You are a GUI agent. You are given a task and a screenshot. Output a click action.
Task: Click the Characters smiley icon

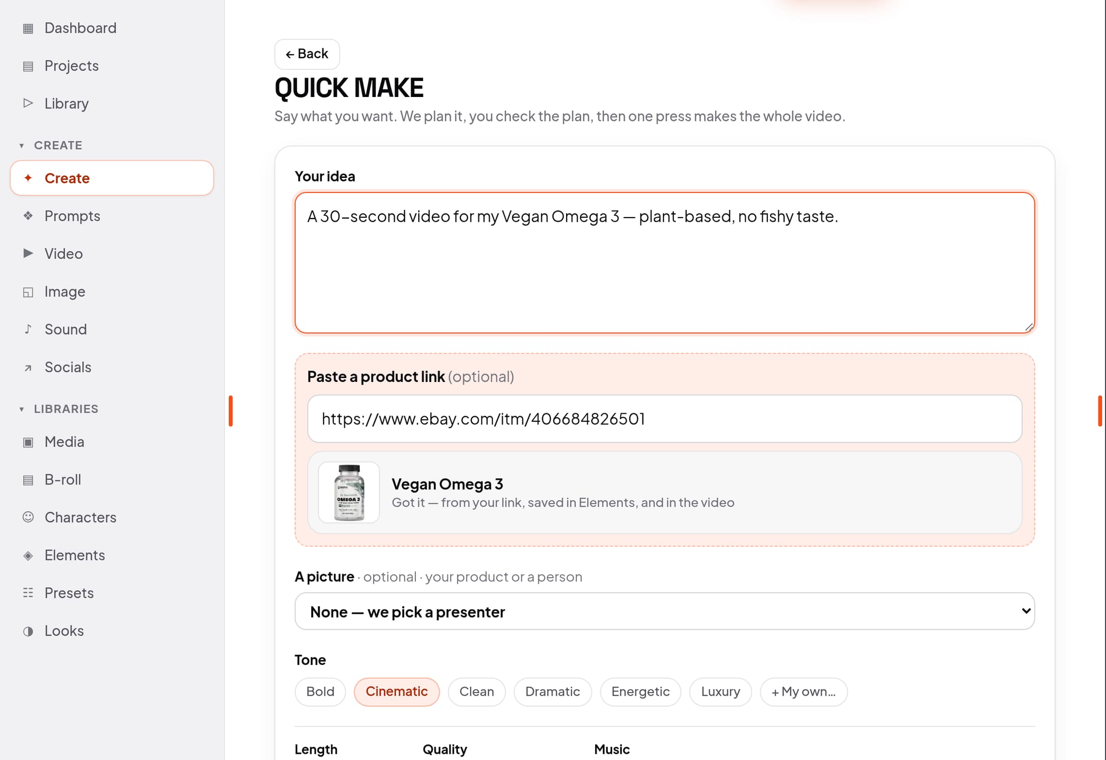(28, 517)
